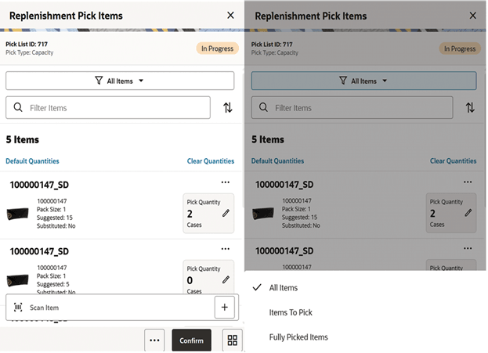The image size is (488, 353).
Task: Open the grid view icon beside Confirm
Action: point(232,340)
